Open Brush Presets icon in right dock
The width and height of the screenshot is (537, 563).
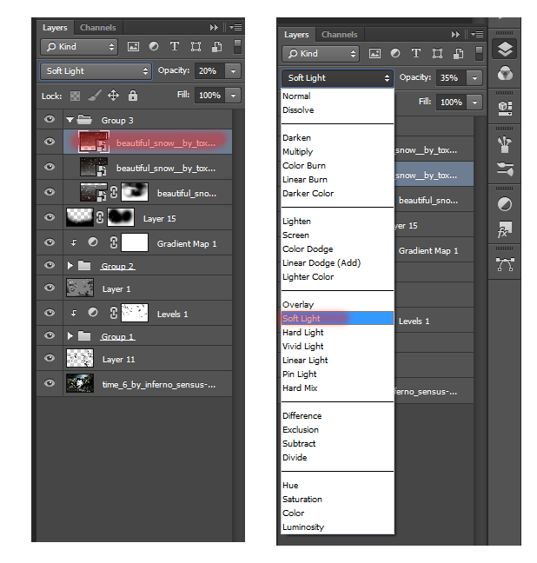505,144
